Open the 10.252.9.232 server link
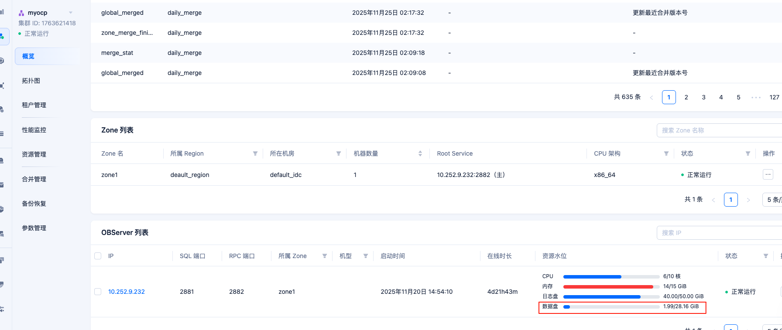Image resolution: width=782 pixels, height=330 pixels. coord(127,292)
